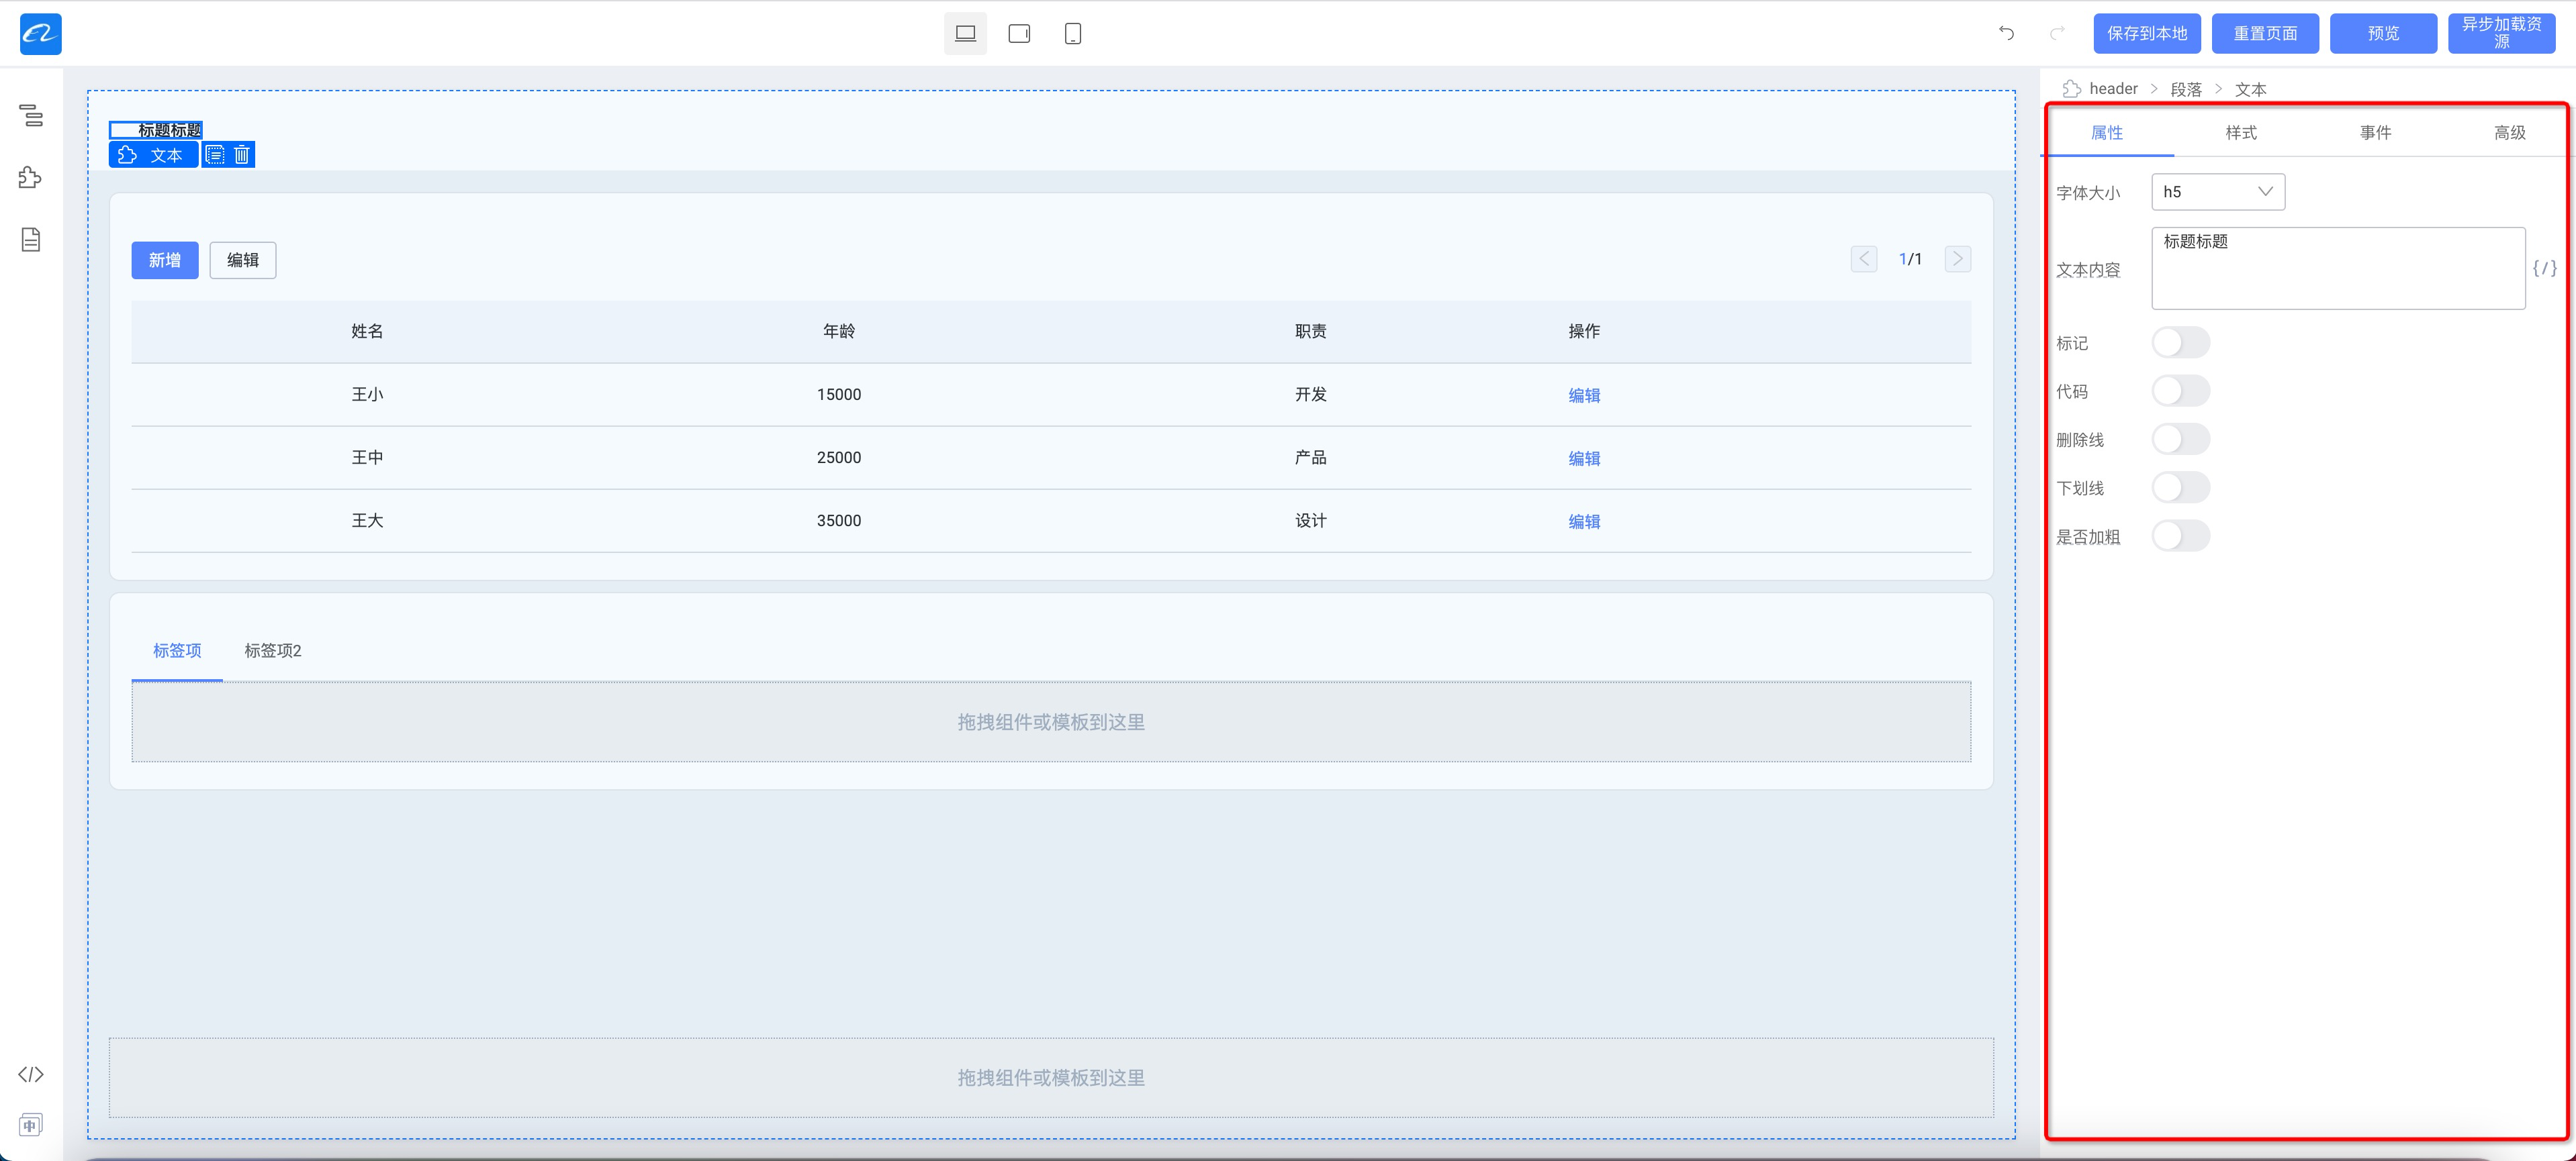The width and height of the screenshot is (2576, 1161).
Task: Enable the 删除线 switch
Action: pyautogui.click(x=2180, y=440)
